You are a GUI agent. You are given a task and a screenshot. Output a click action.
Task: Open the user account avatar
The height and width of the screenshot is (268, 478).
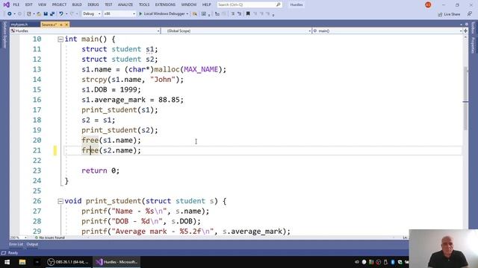(428, 4)
